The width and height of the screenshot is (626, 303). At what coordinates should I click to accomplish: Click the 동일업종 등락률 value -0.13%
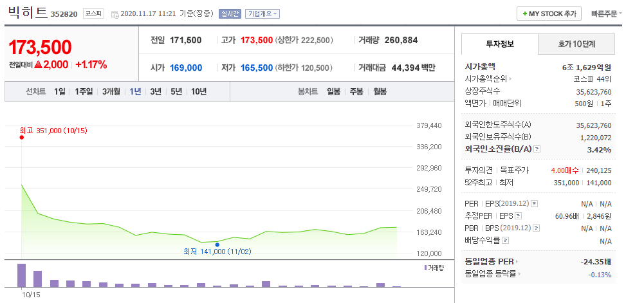coord(600,274)
